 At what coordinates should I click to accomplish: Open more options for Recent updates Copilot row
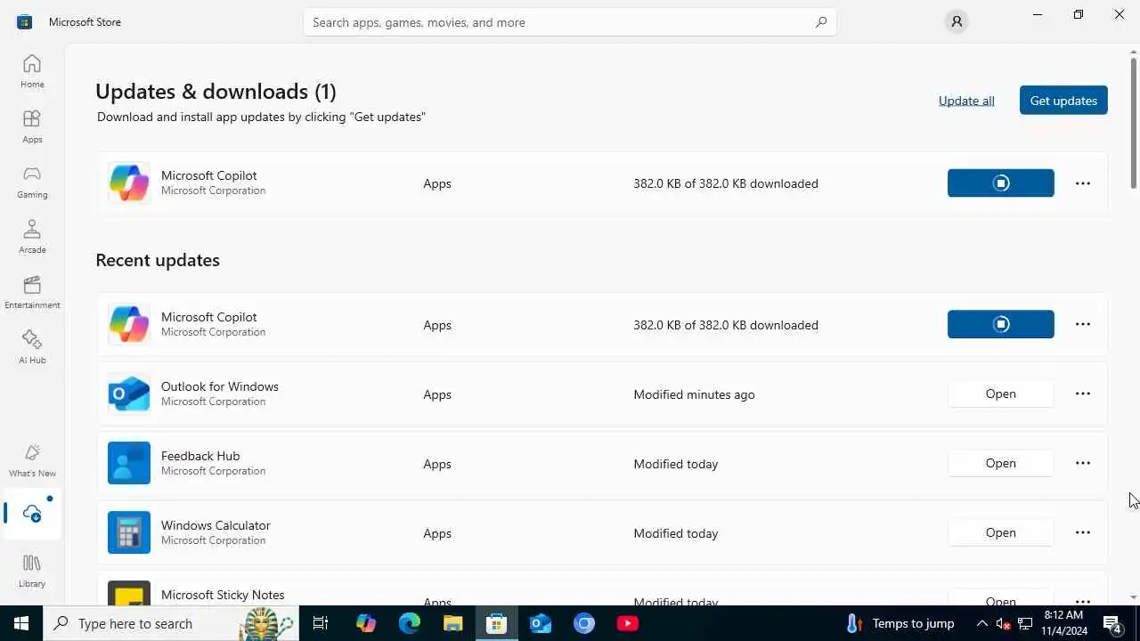1083,324
